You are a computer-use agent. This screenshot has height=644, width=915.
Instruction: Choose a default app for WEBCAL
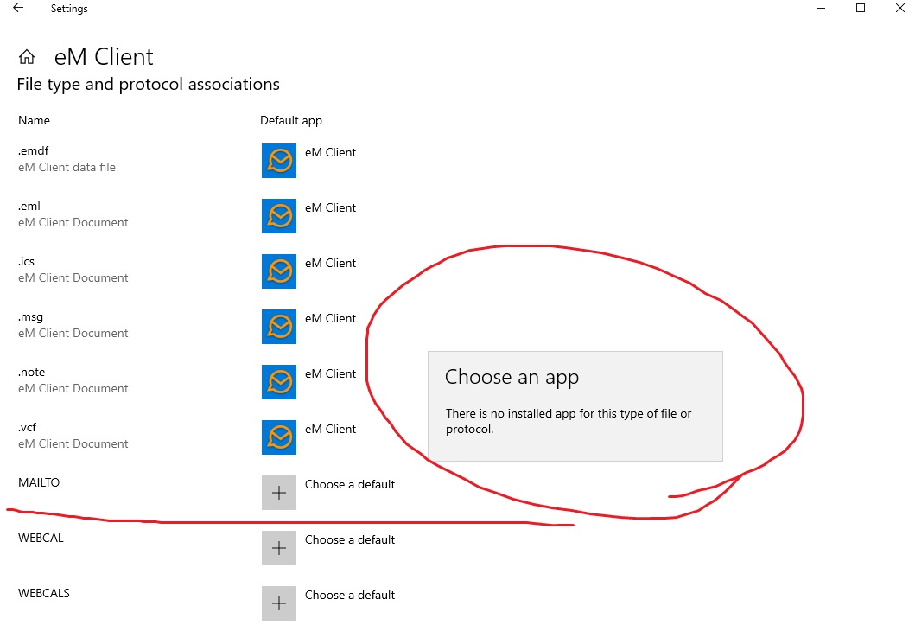click(350, 540)
